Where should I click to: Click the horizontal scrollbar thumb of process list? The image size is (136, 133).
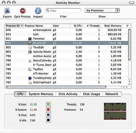tap(56, 87)
